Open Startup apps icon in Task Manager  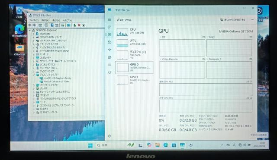click(110, 50)
